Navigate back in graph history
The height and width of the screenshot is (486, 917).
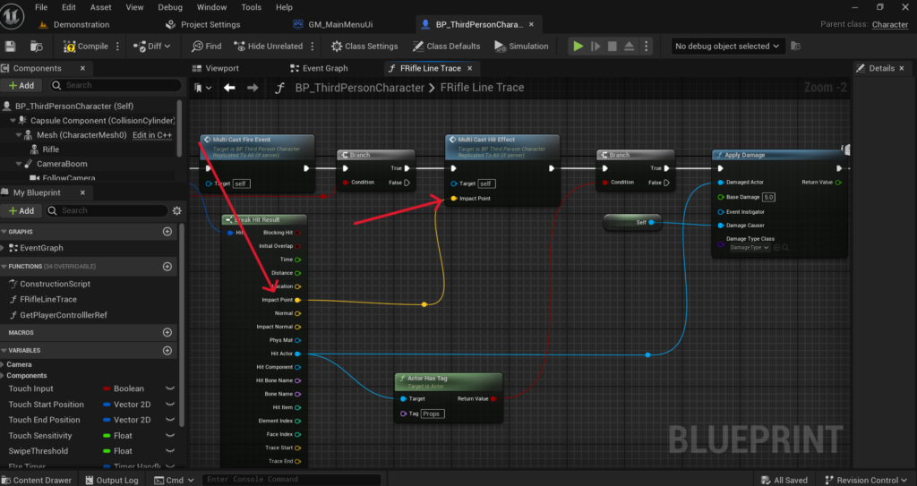[229, 88]
